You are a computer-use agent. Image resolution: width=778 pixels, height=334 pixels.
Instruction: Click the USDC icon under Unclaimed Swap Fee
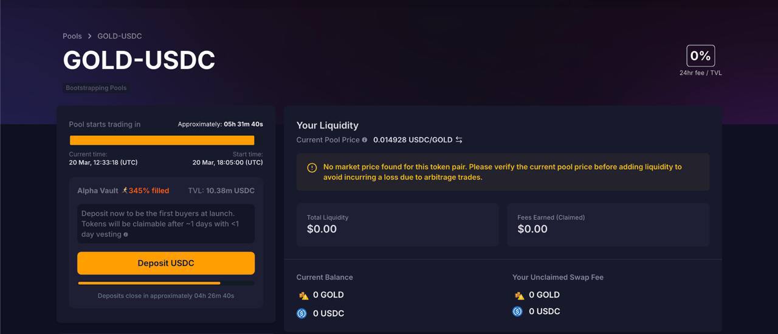(517, 311)
